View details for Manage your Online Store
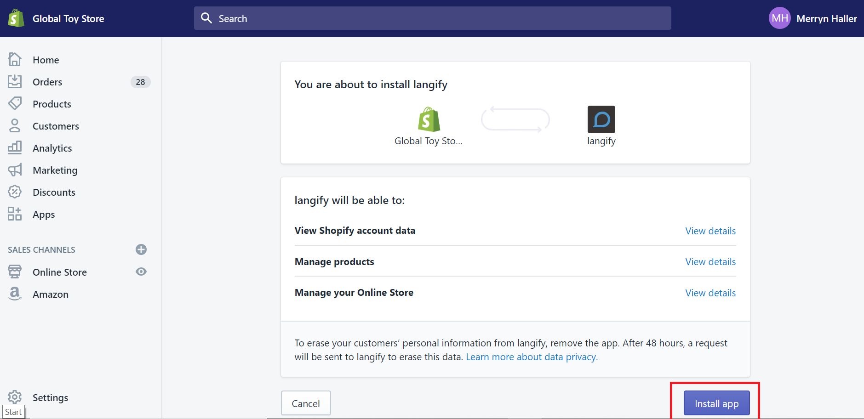The height and width of the screenshot is (419, 864). tap(710, 293)
